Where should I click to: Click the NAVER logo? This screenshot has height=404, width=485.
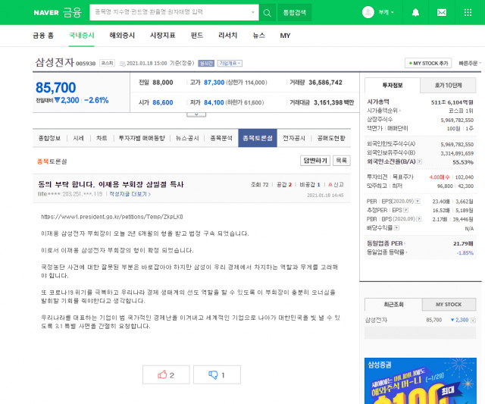[x=46, y=13]
